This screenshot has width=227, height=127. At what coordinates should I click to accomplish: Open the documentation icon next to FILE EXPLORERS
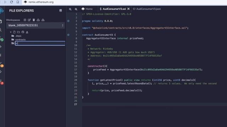point(61,11)
